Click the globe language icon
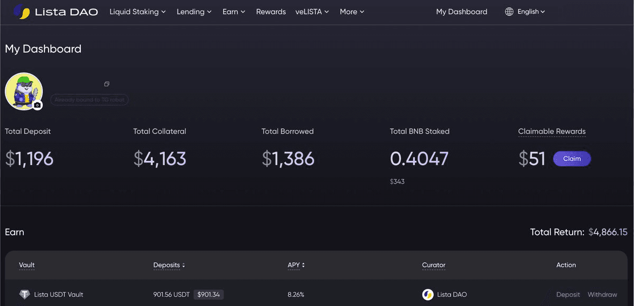This screenshot has height=306, width=634. [509, 12]
